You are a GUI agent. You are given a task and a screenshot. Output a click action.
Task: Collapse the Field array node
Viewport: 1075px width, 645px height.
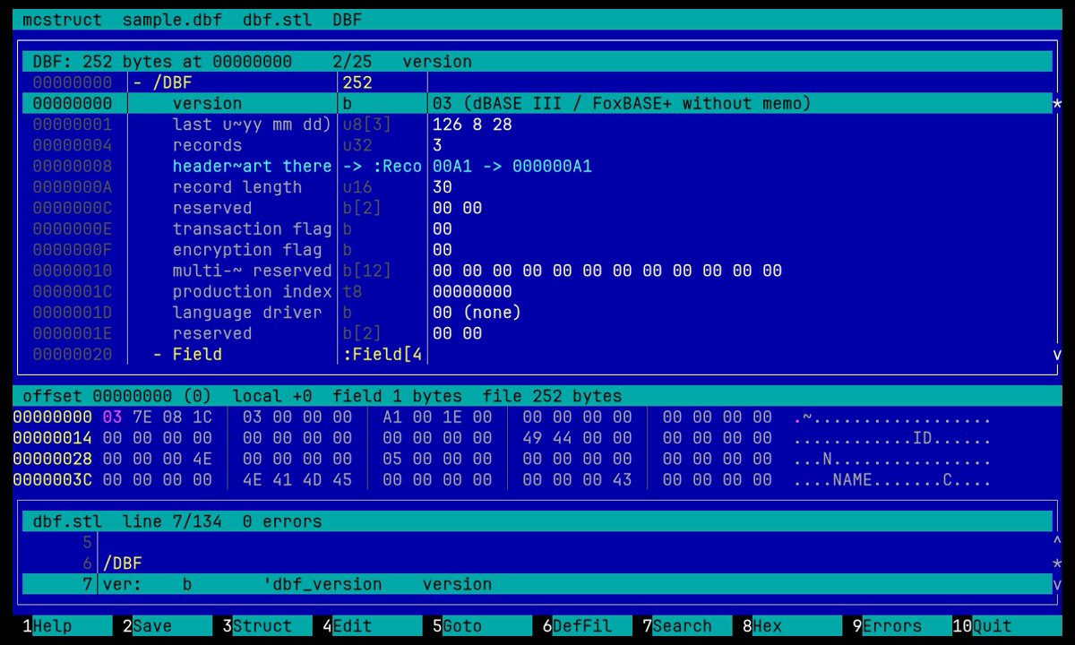click(158, 355)
